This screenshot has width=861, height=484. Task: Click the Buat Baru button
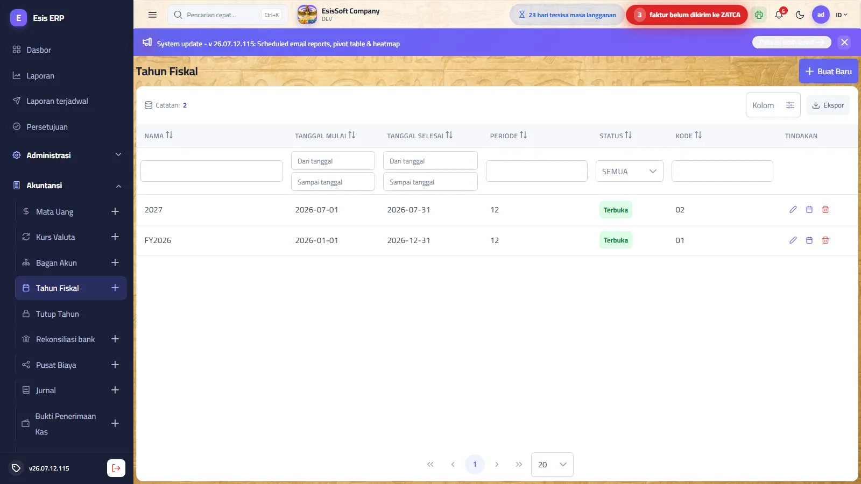(x=828, y=71)
